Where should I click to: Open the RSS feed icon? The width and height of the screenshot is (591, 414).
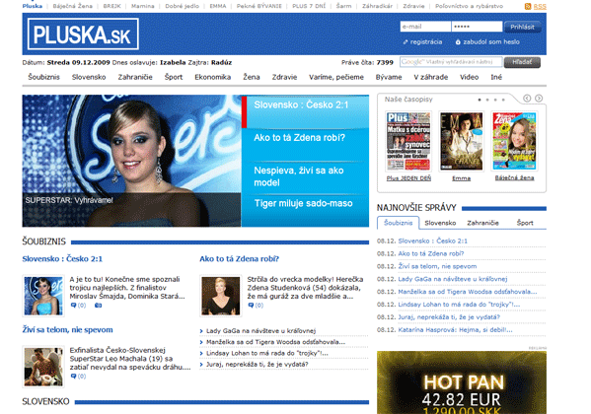pyautogui.click(x=528, y=6)
